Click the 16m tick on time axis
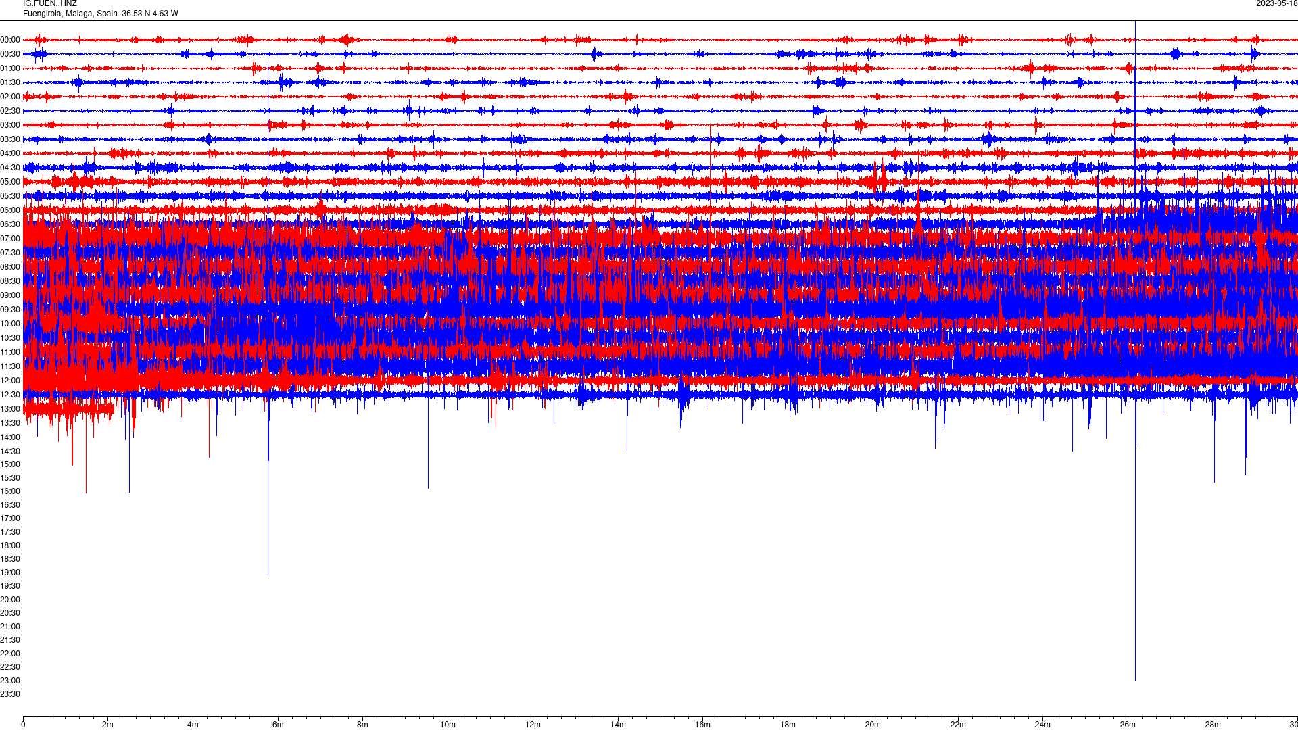Screen dimensions: 1298x730 pyautogui.click(x=702, y=725)
